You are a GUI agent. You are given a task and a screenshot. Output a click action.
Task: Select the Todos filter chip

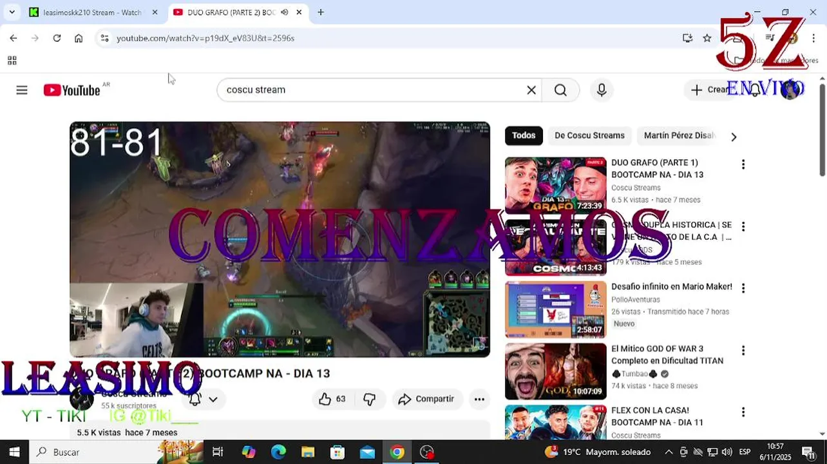pos(524,135)
